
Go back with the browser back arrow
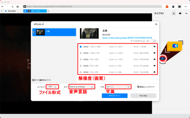pyautogui.click(x=2, y=7)
